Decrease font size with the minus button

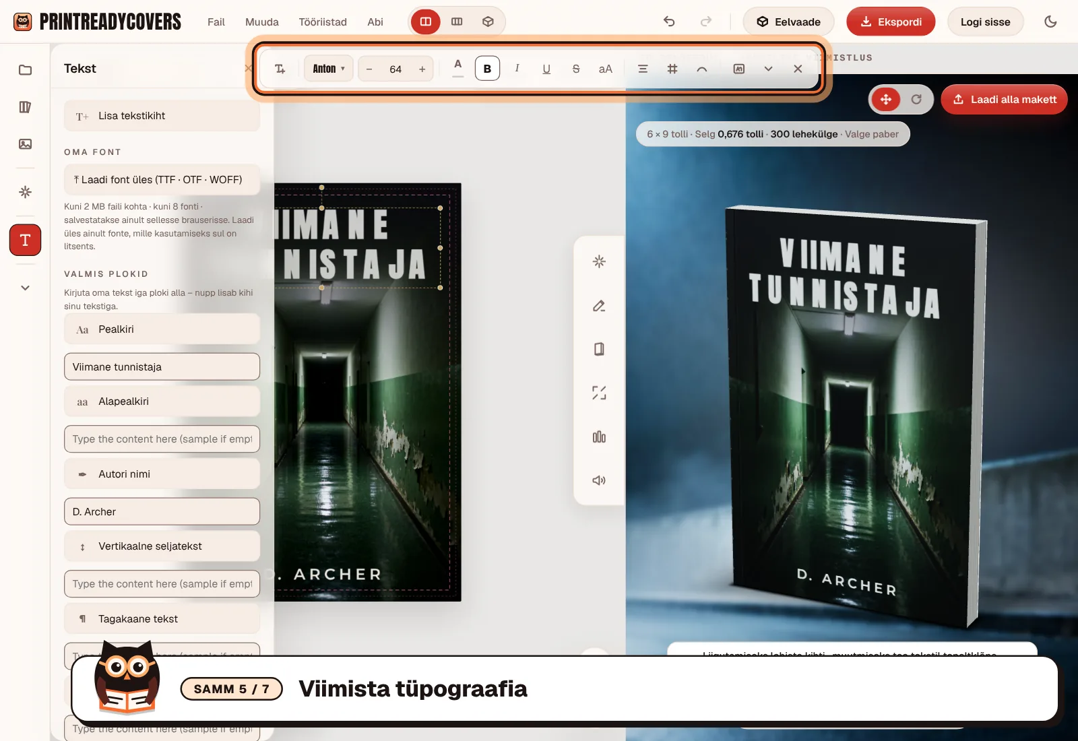point(369,69)
